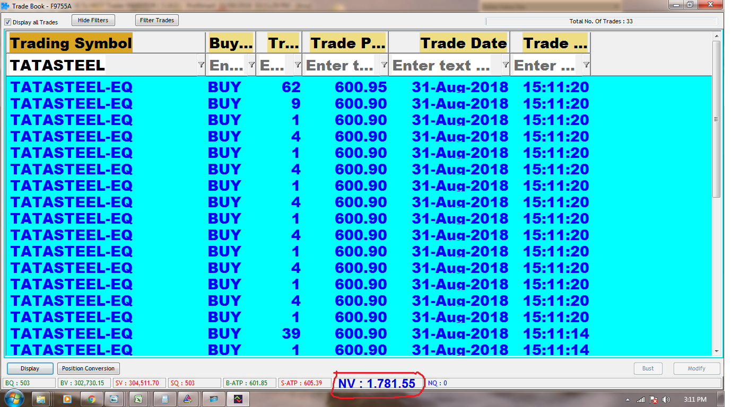Show hidden system tray icons
This screenshot has width=732, height=407.
click(x=628, y=400)
